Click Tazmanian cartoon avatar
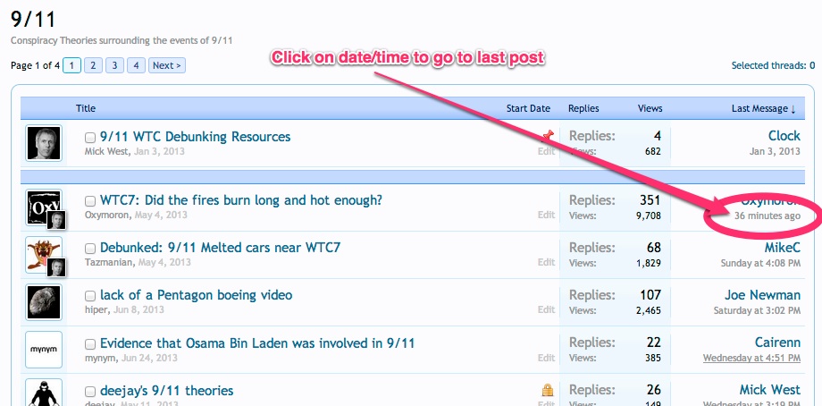 point(42,252)
